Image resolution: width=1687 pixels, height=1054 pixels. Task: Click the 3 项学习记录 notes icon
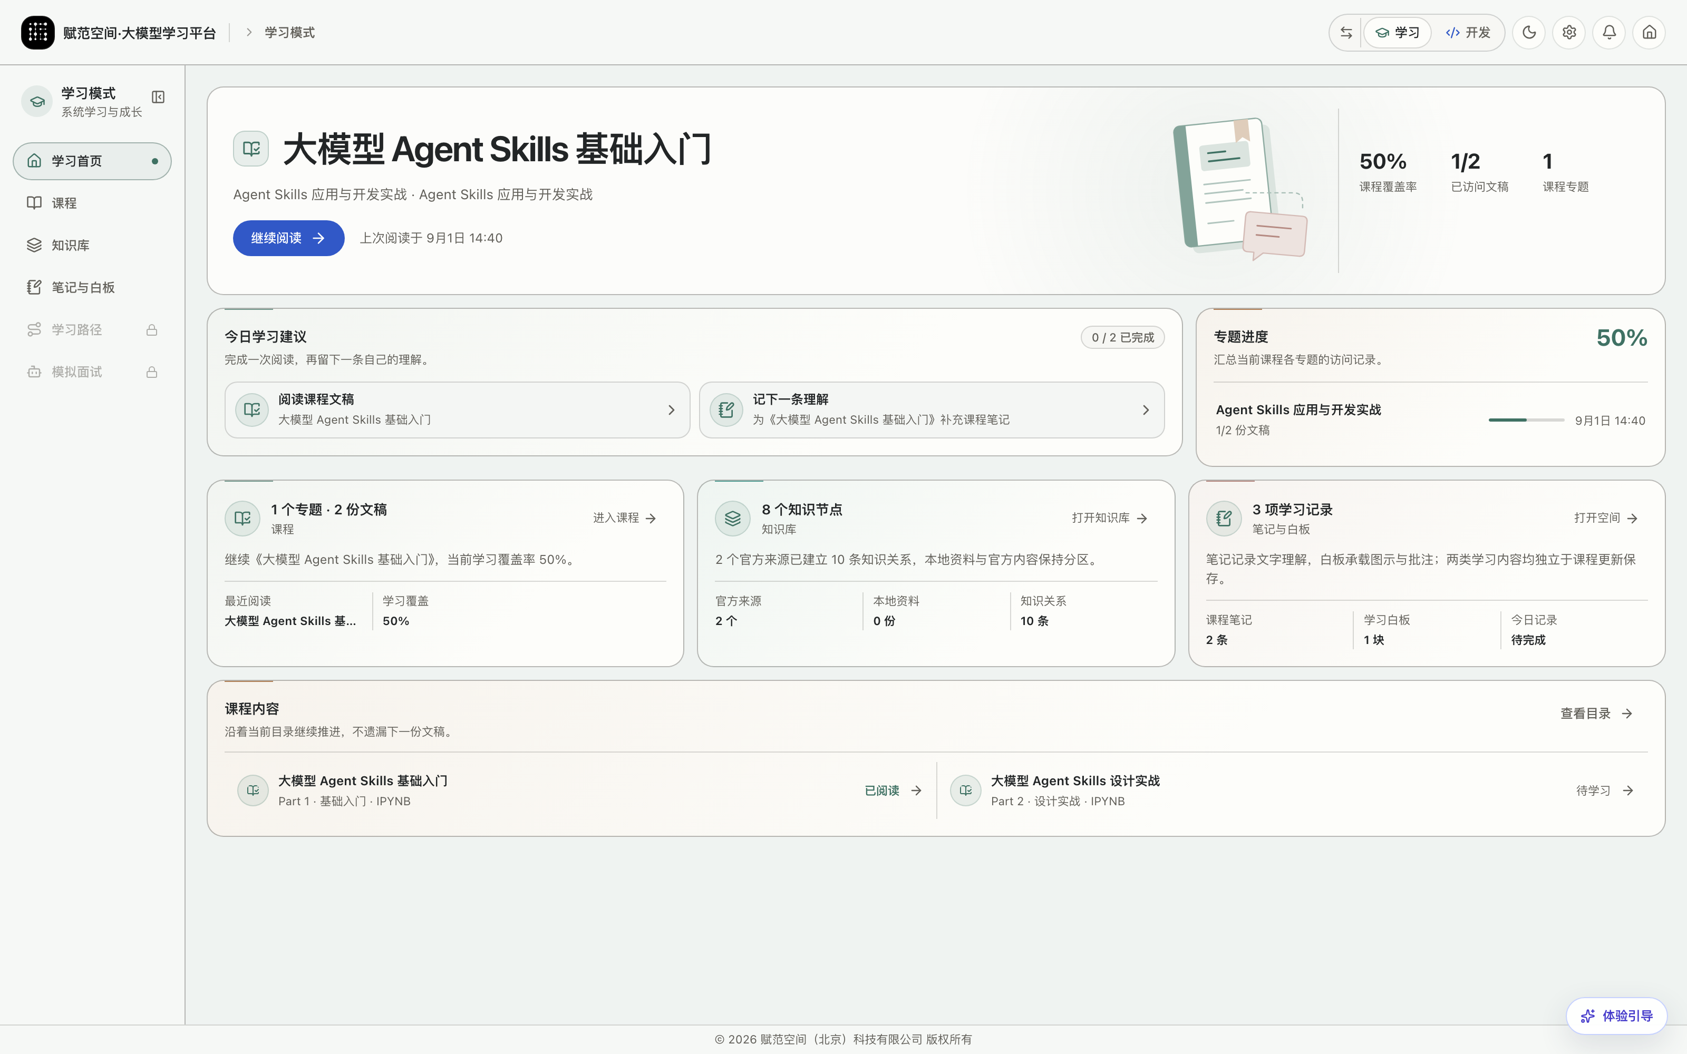1224,519
